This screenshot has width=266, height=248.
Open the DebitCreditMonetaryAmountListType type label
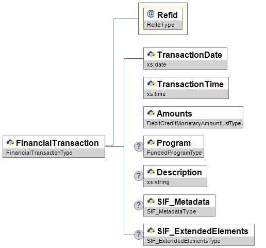(194, 123)
